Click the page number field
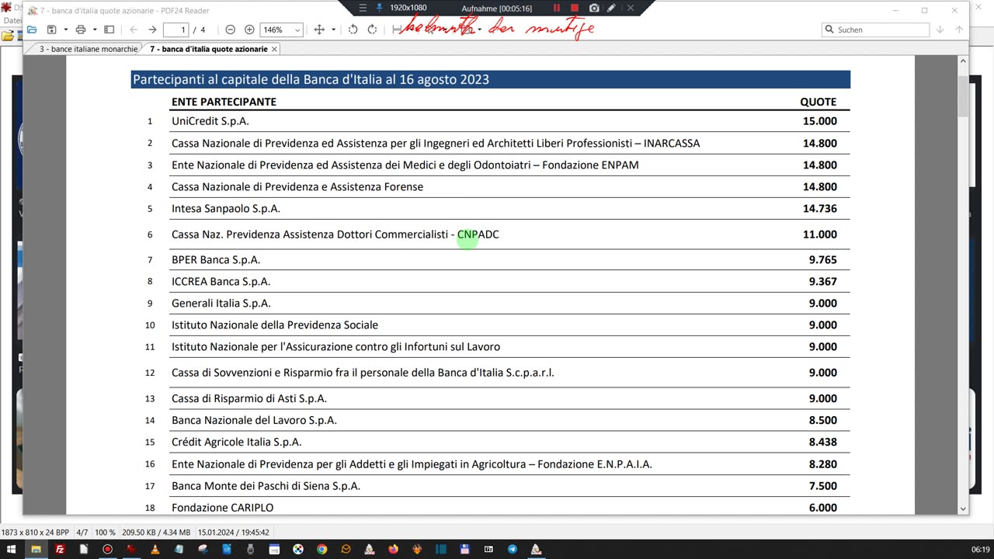 click(176, 30)
